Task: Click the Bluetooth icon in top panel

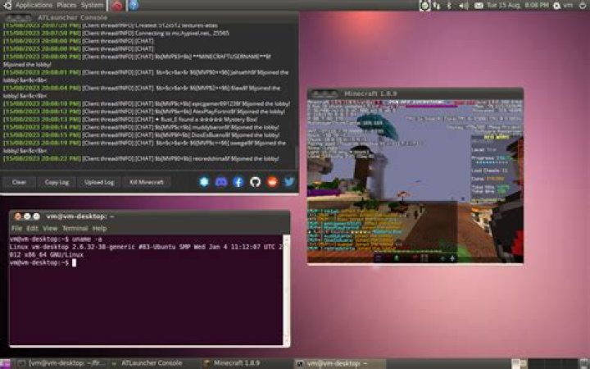Action: [450, 5]
